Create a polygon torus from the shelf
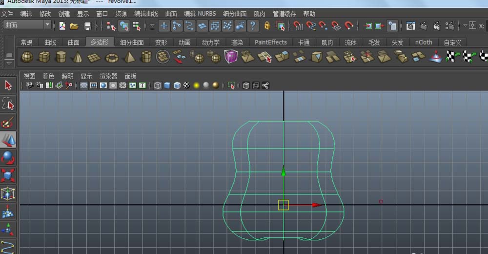488x254 pixels. pos(112,58)
